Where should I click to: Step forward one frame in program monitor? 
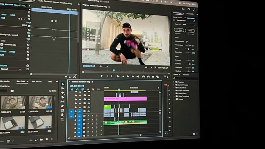point(133,76)
